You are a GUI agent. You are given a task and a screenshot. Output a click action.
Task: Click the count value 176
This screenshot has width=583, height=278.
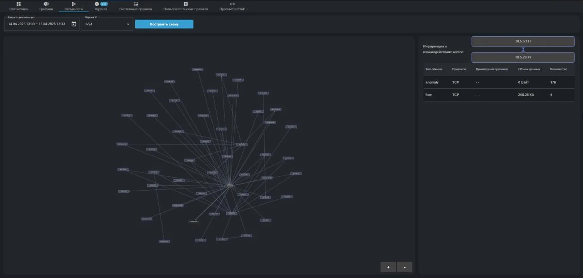[553, 82]
